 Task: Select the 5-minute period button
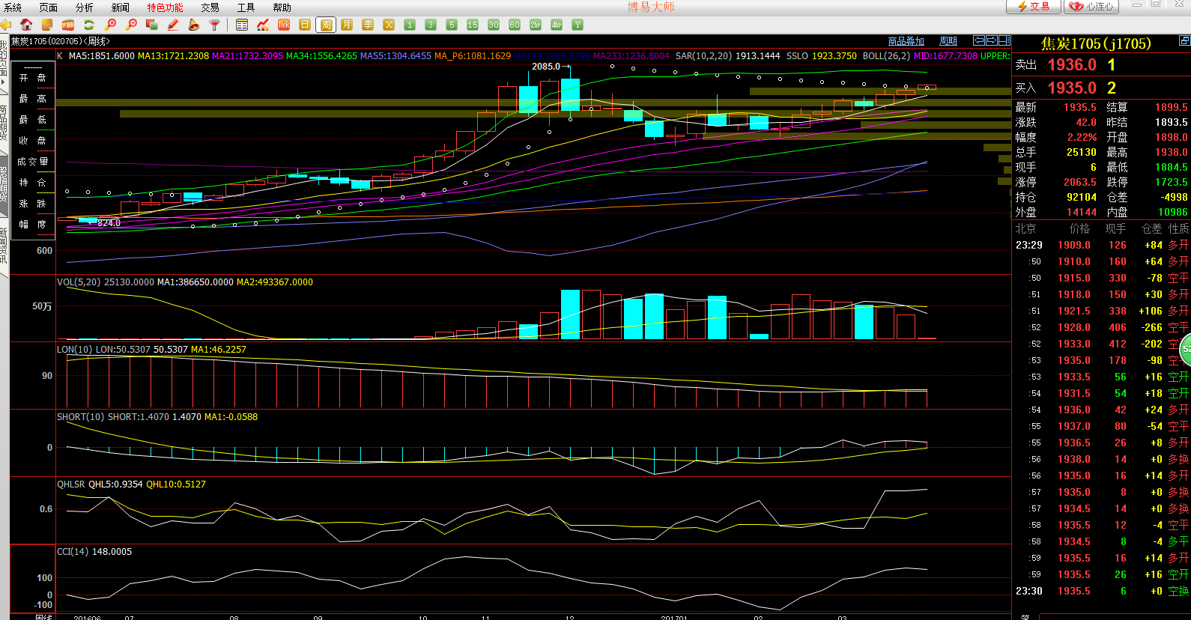452,25
